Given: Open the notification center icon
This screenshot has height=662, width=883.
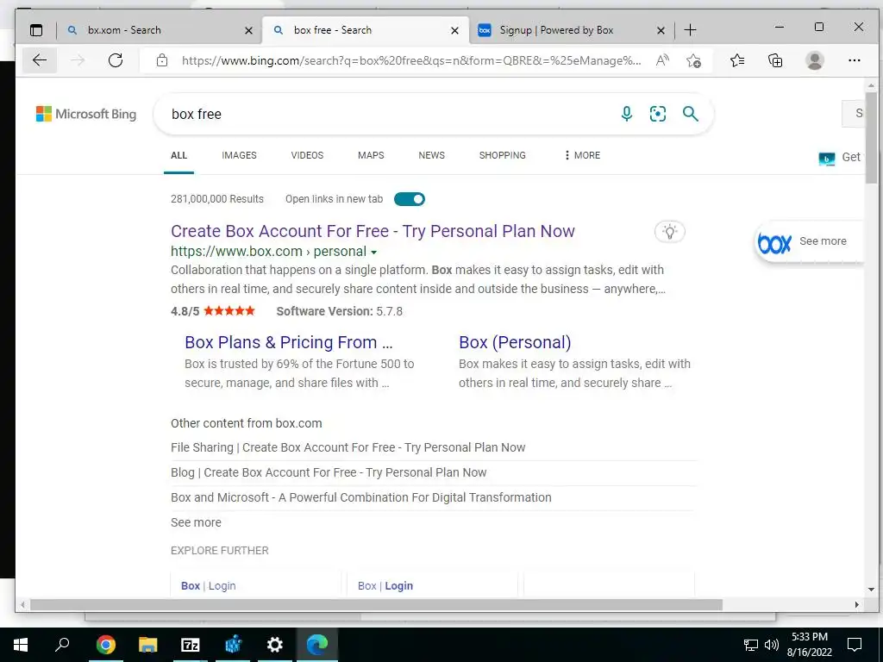Looking at the screenshot, I should 855,645.
